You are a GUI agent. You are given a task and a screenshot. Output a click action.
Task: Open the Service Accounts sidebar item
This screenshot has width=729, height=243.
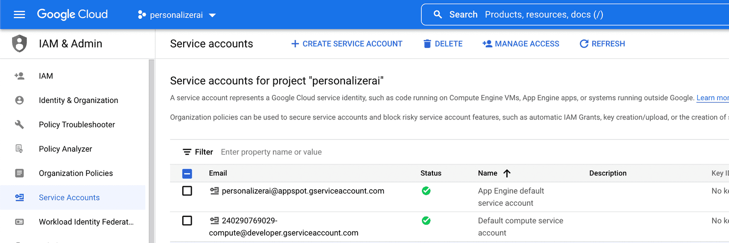[x=69, y=197]
